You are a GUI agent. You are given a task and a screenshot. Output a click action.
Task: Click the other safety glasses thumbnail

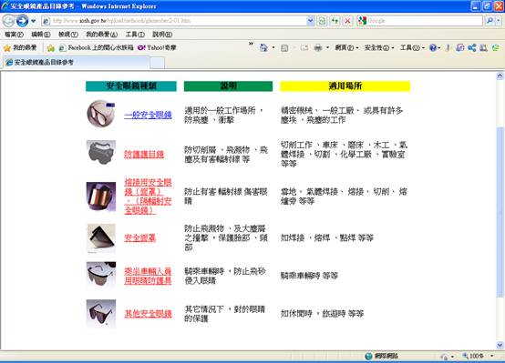pos(101,314)
